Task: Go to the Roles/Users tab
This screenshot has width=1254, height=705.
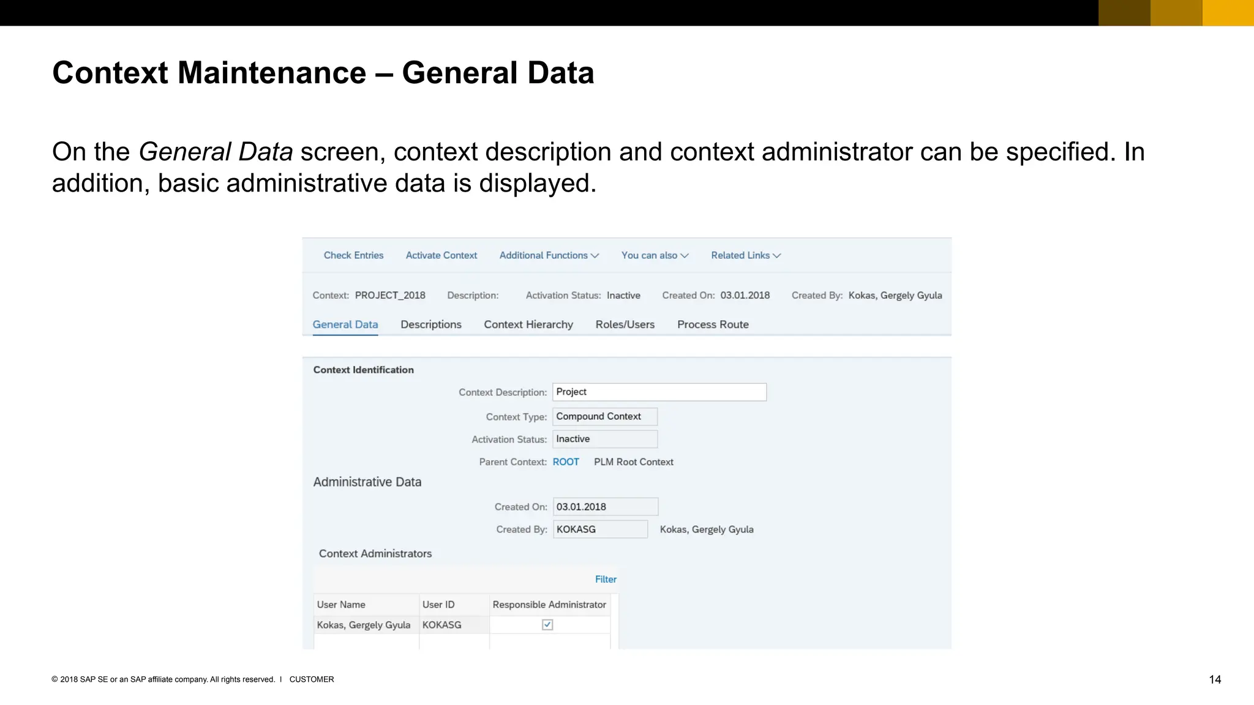Action: click(625, 324)
